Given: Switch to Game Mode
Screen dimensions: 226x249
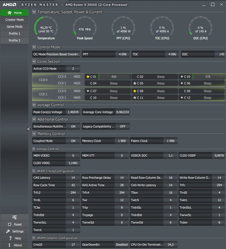Looking at the screenshot, I should click(15, 27).
